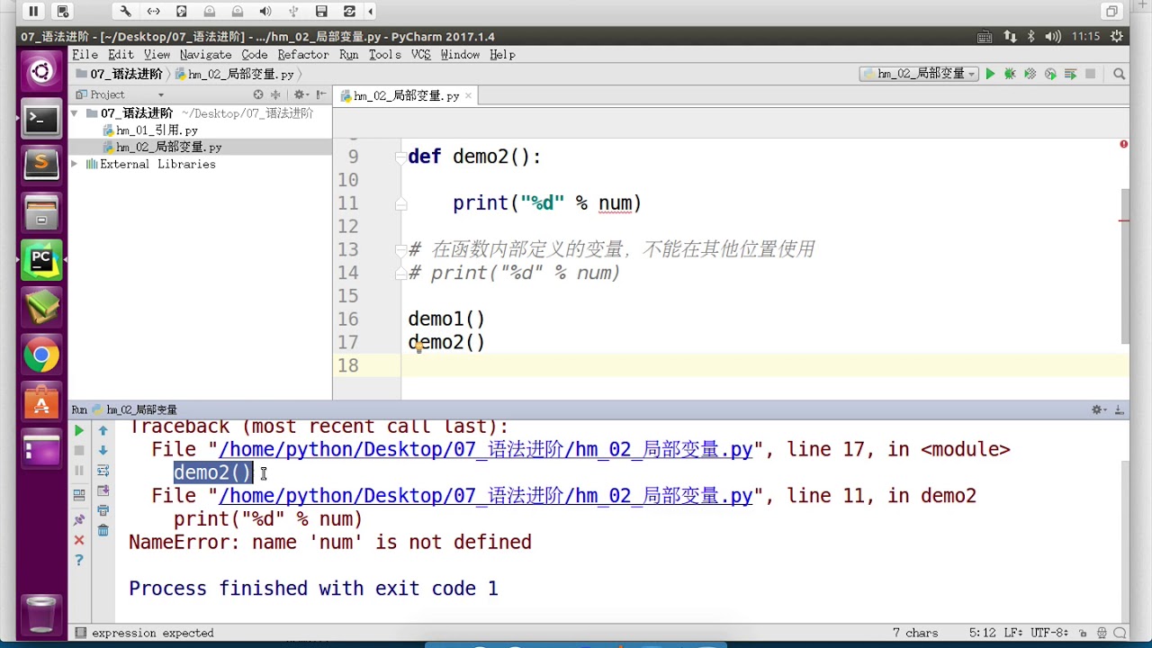Click fold end marker at line 11
The height and width of the screenshot is (648, 1152).
click(x=400, y=204)
